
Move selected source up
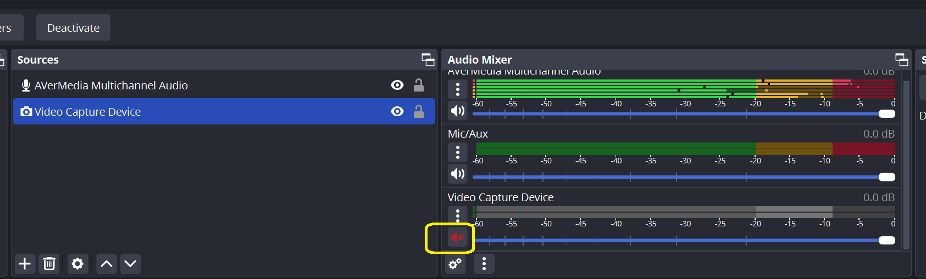tap(107, 264)
